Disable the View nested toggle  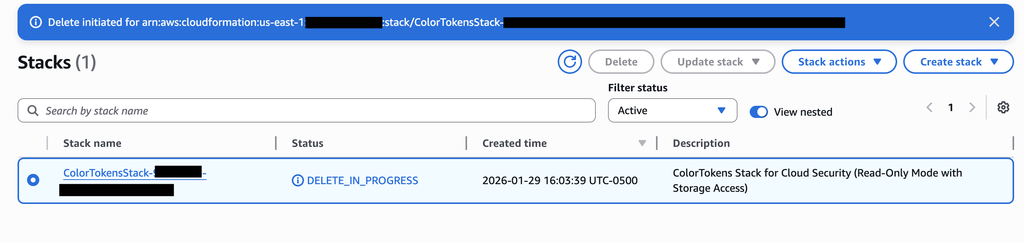760,111
